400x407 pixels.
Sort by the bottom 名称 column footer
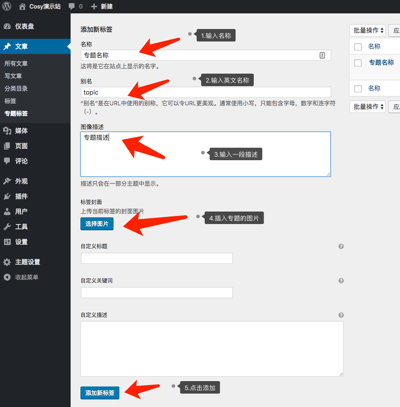tap(374, 88)
